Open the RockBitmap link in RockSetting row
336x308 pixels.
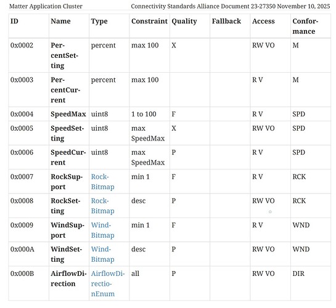click(x=102, y=206)
